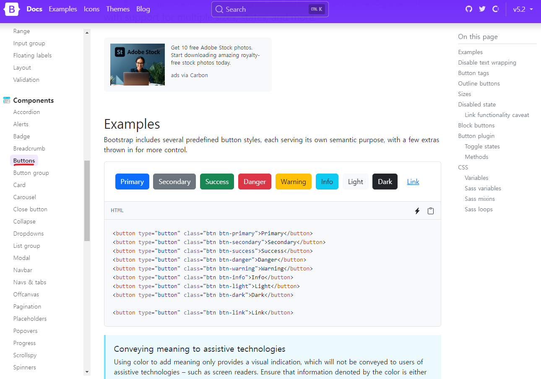The width and height of the screenshot is (541, 379).
Task: Click the StackBlitz lightning bolt icon
Action: tap(417, 211)
